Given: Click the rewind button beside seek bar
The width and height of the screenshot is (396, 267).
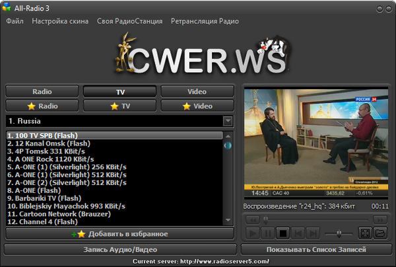Looking at the screenshot, I should (253, 219).
